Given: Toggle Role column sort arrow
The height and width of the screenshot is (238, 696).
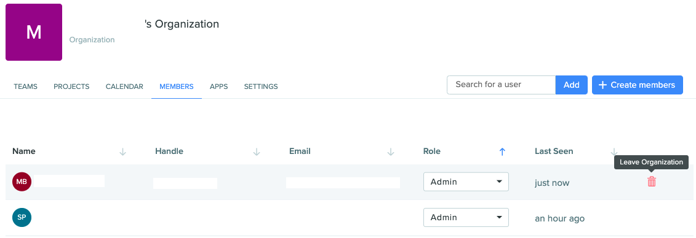Looking at the screenshot, I should click(x=502, y=152).
